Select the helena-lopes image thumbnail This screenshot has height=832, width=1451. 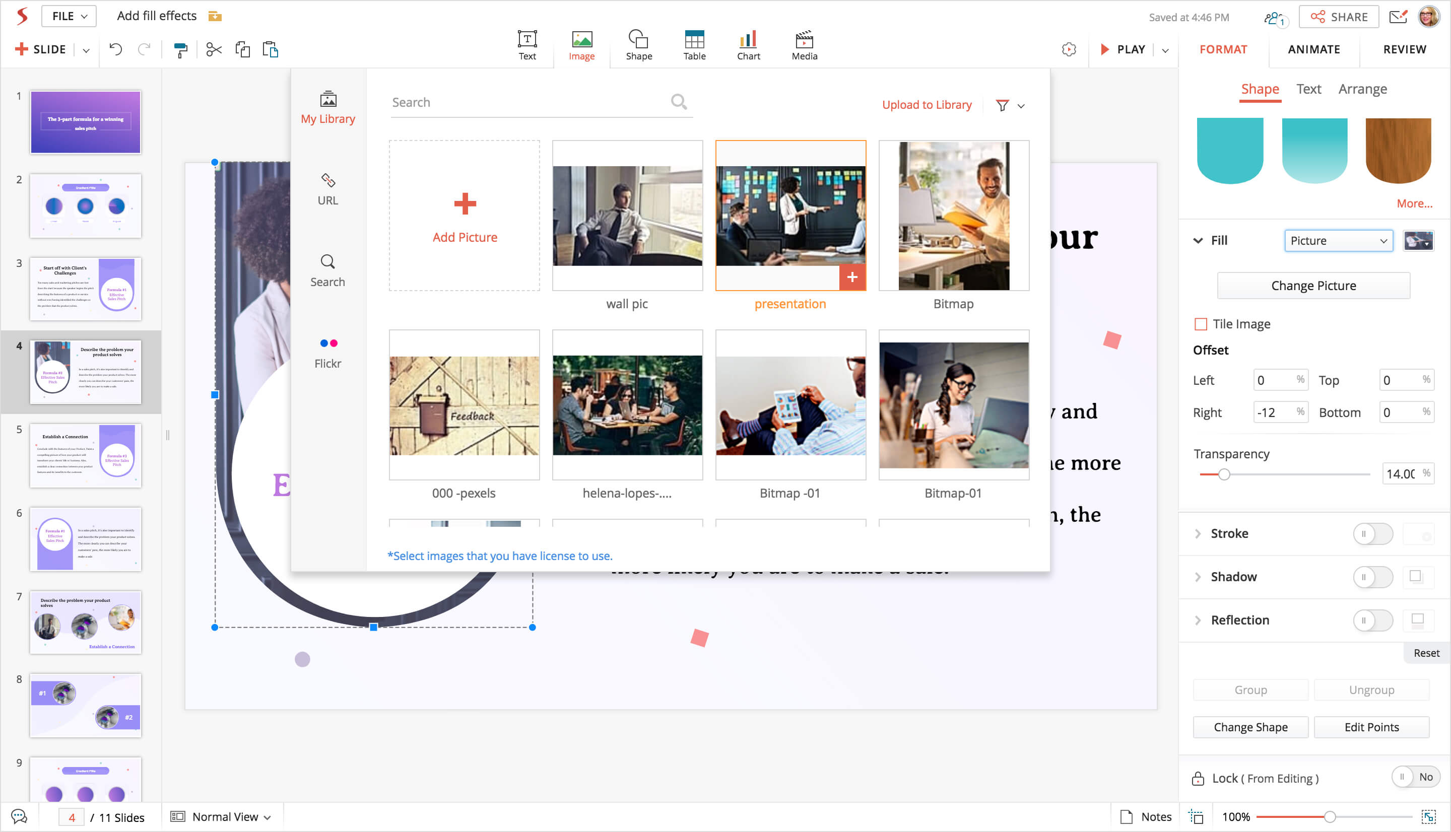[x=627, y=405]
